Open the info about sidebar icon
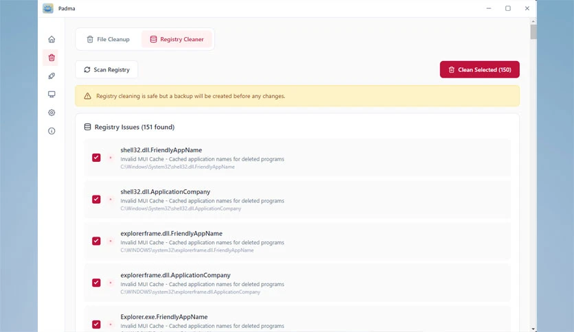 click(51, 131)
